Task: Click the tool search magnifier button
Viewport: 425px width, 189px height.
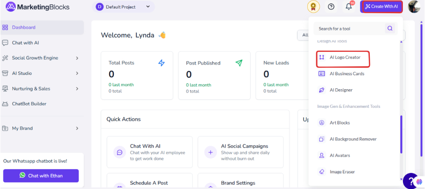Action: pyautogui.click(x=390, y=28)
